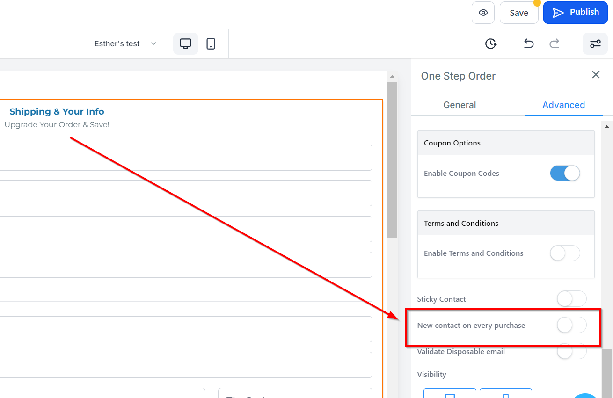The height and width of the screenshot is (398, 613).
Task: Switch to mobile view icon
Action: pyautogui.click(x=211, y=43)
